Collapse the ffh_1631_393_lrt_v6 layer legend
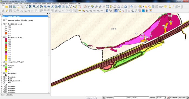 click(x=1, y=37)
